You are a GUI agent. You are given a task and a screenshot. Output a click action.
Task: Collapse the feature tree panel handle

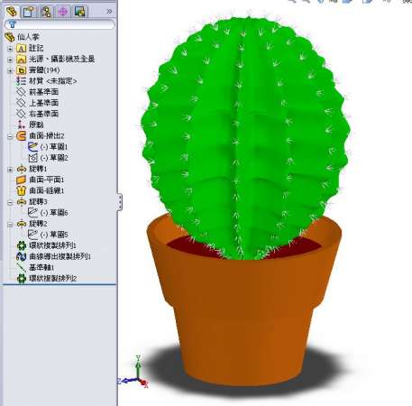pyautogui.click(x=120, y=201)
